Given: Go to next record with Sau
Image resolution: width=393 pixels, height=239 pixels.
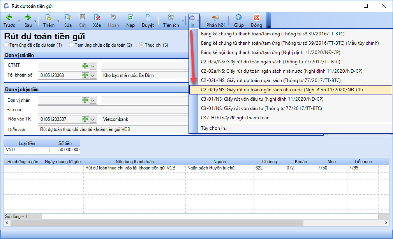Looking at the screenshot, I should [28, 21].
